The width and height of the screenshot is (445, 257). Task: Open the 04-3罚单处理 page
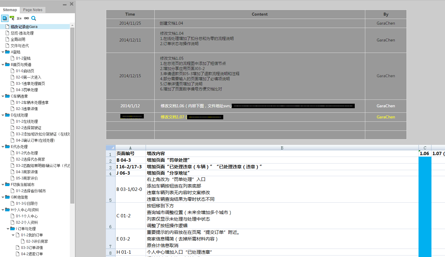[x=27, y=90]
